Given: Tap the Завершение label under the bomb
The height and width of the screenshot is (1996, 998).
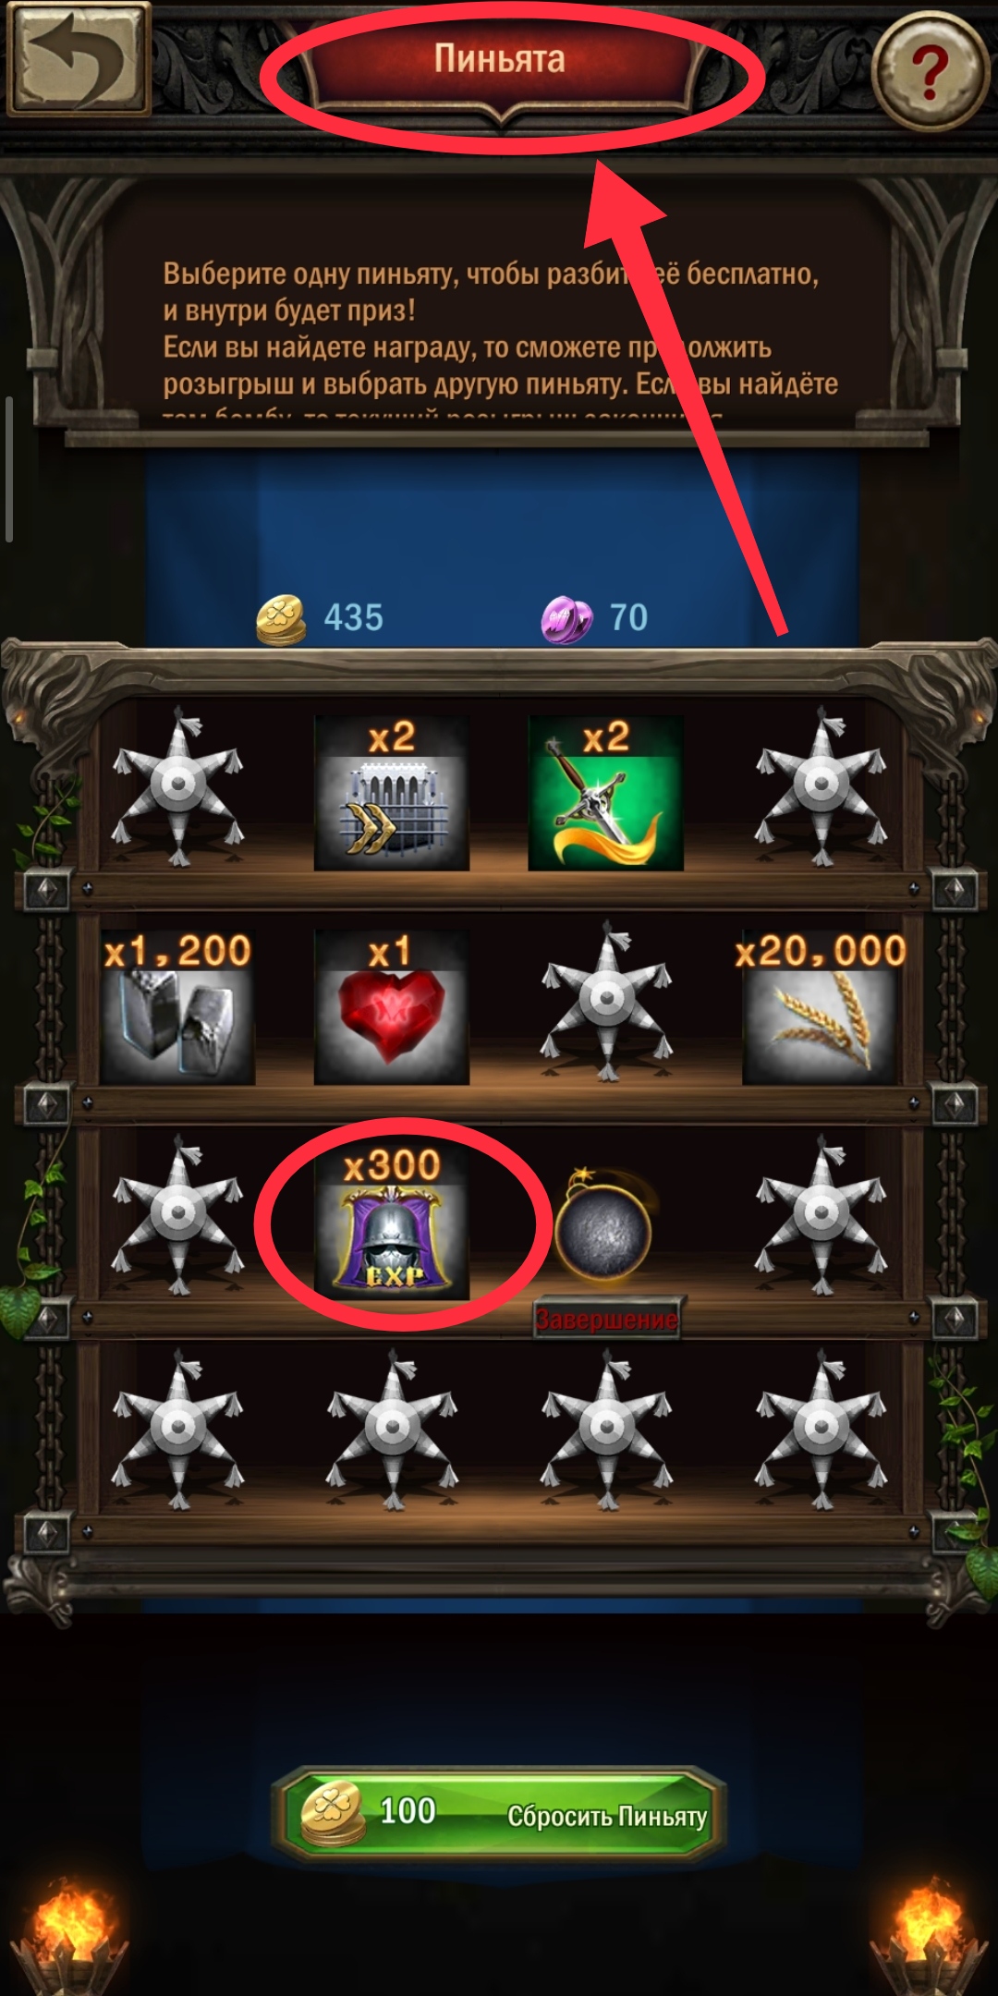Looking at the screenshot, I should [x=606, y=1319].
